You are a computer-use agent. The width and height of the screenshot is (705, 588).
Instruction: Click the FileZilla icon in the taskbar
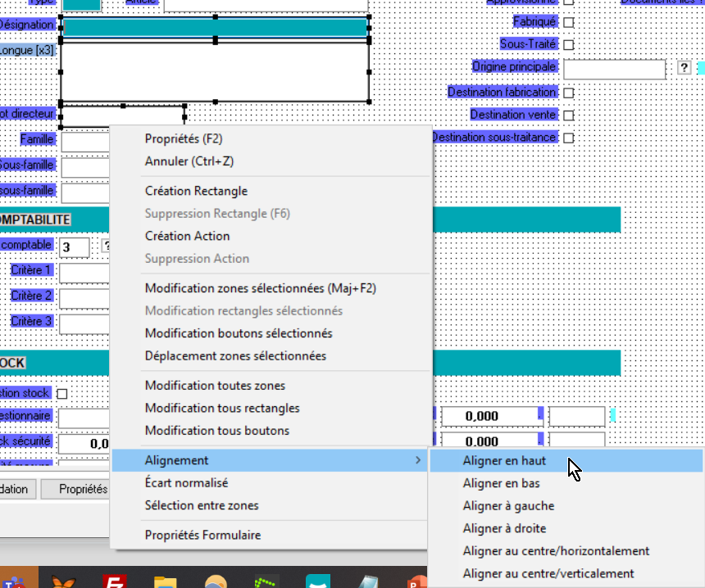114,581
